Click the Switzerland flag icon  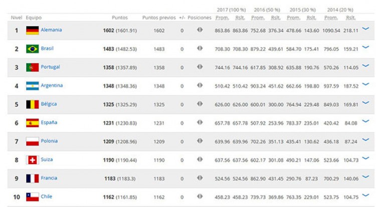(x=32, y=160)
